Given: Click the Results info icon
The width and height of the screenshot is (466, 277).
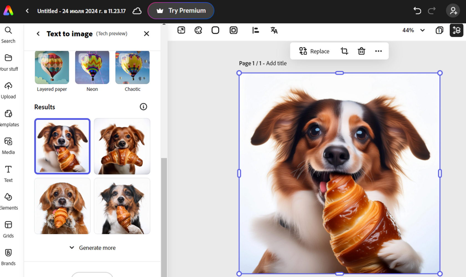Looking at the screenshot, I should tap(143, 107).
